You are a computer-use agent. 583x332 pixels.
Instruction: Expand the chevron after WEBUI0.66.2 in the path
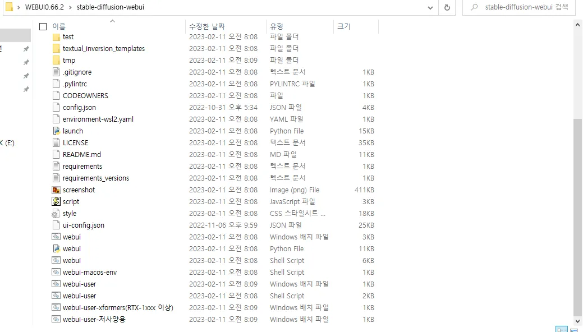tap(70, 7)
